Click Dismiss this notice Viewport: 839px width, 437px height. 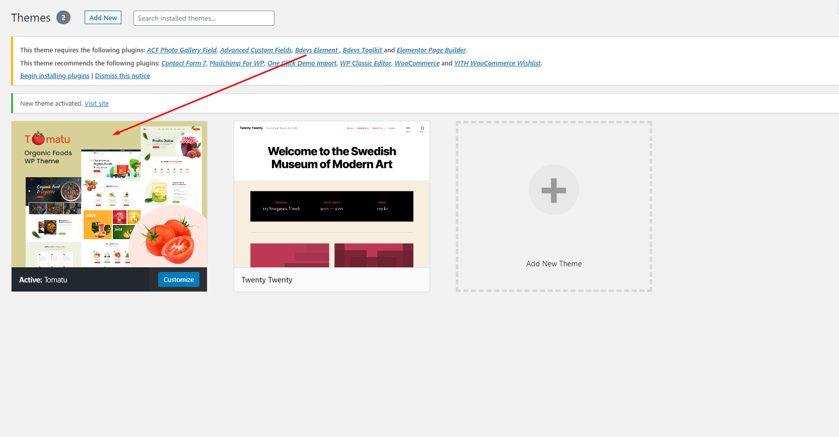pos(122,76)
